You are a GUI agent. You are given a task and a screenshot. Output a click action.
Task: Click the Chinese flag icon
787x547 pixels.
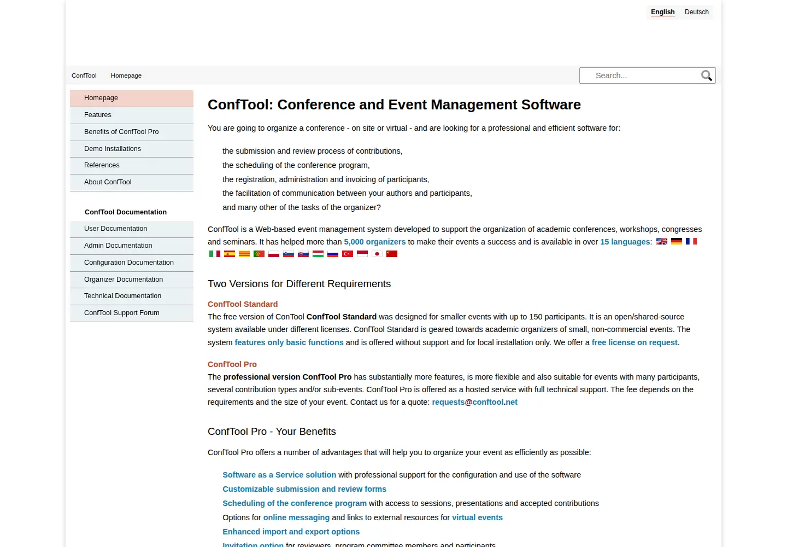[x=392, y=254]
